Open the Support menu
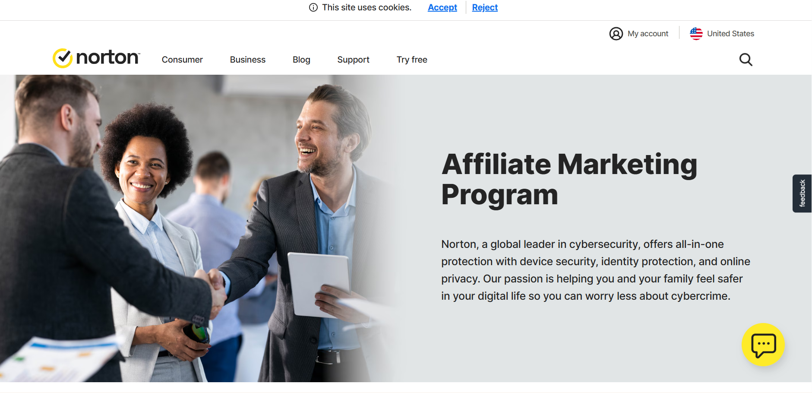 click(x=353, y=60)
